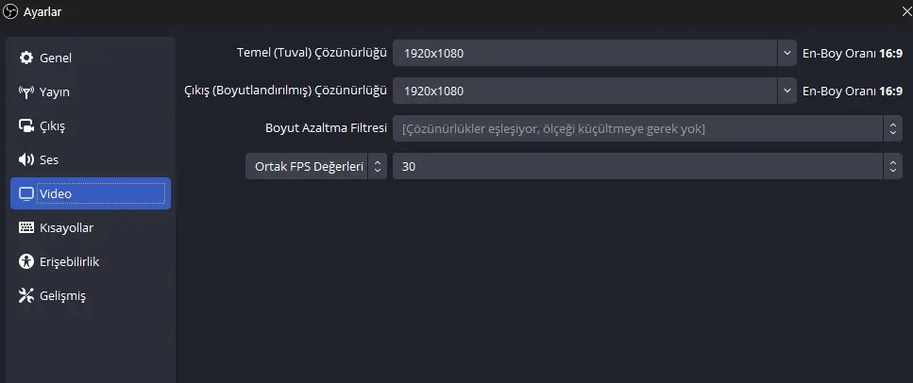Open the Ortak FPS Değerleri type selector

click(316, 166)
